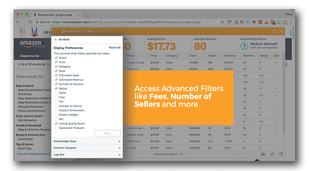Reload the Amazon page
This screenshot has width=309, height=171.
tap(30, 22)
